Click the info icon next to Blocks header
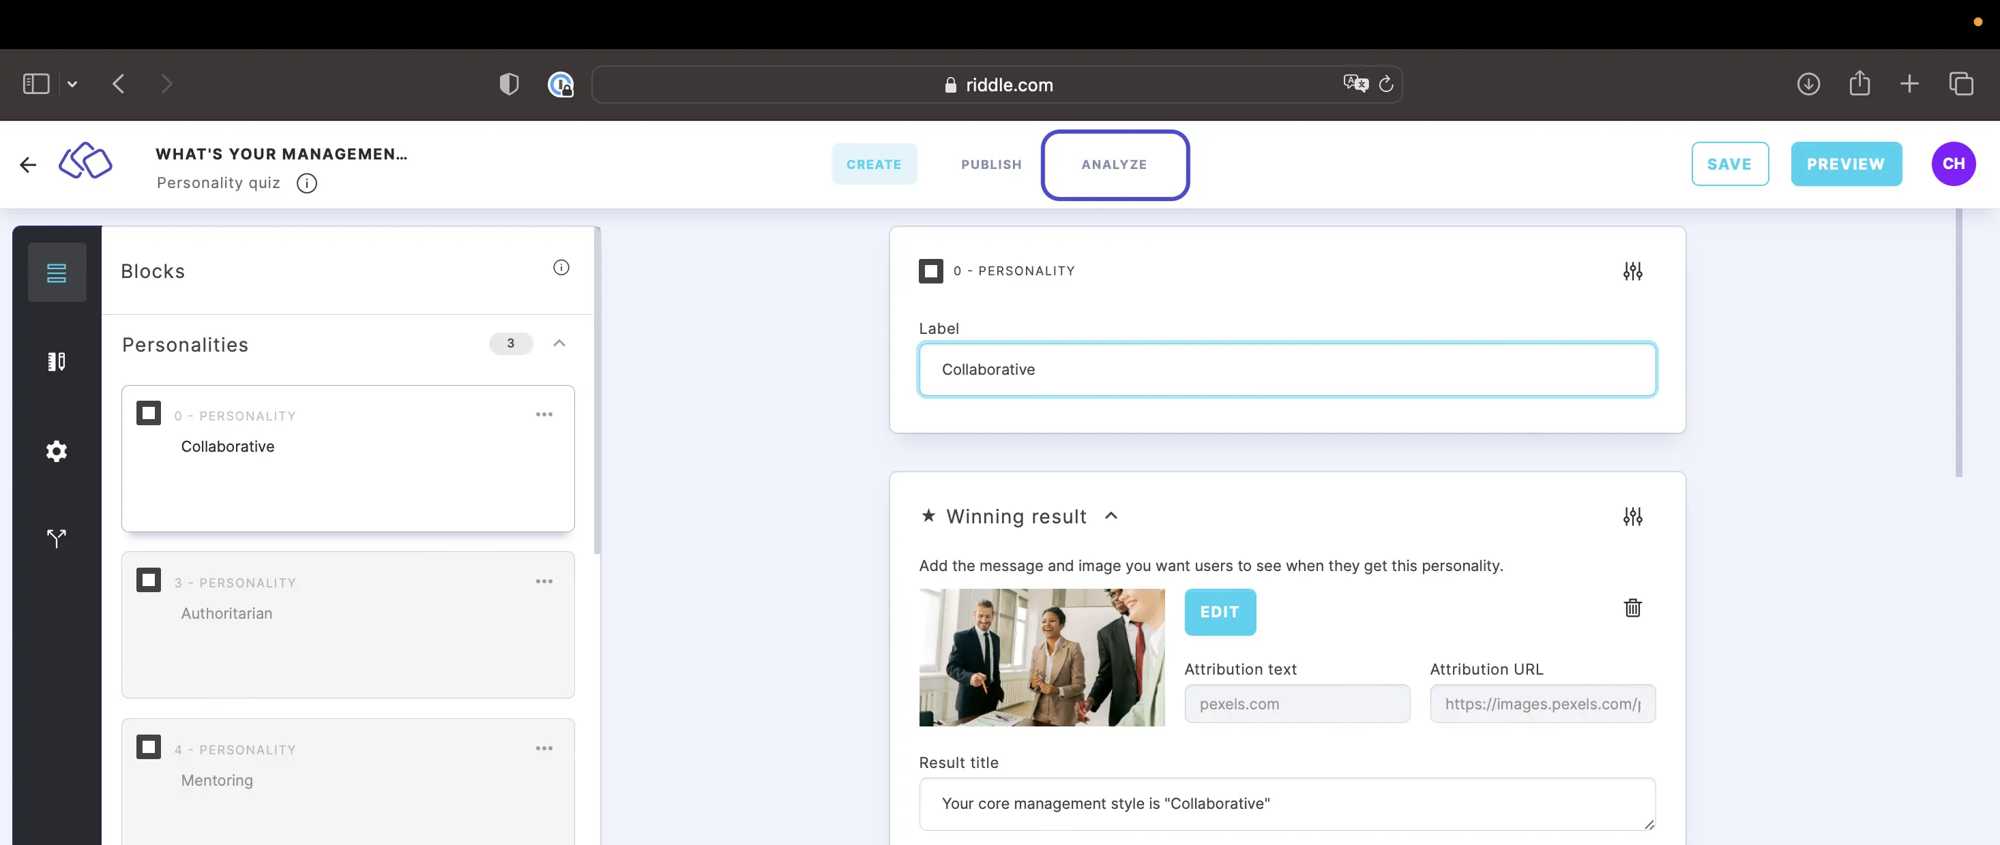 coord(561,268)
